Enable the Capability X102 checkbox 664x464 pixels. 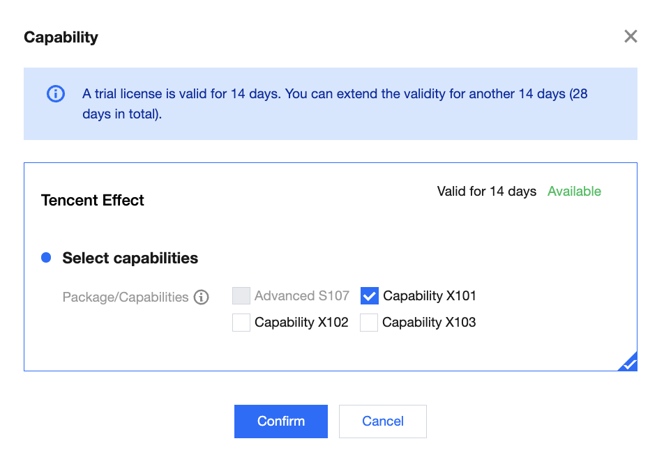(x=241, y=323)
